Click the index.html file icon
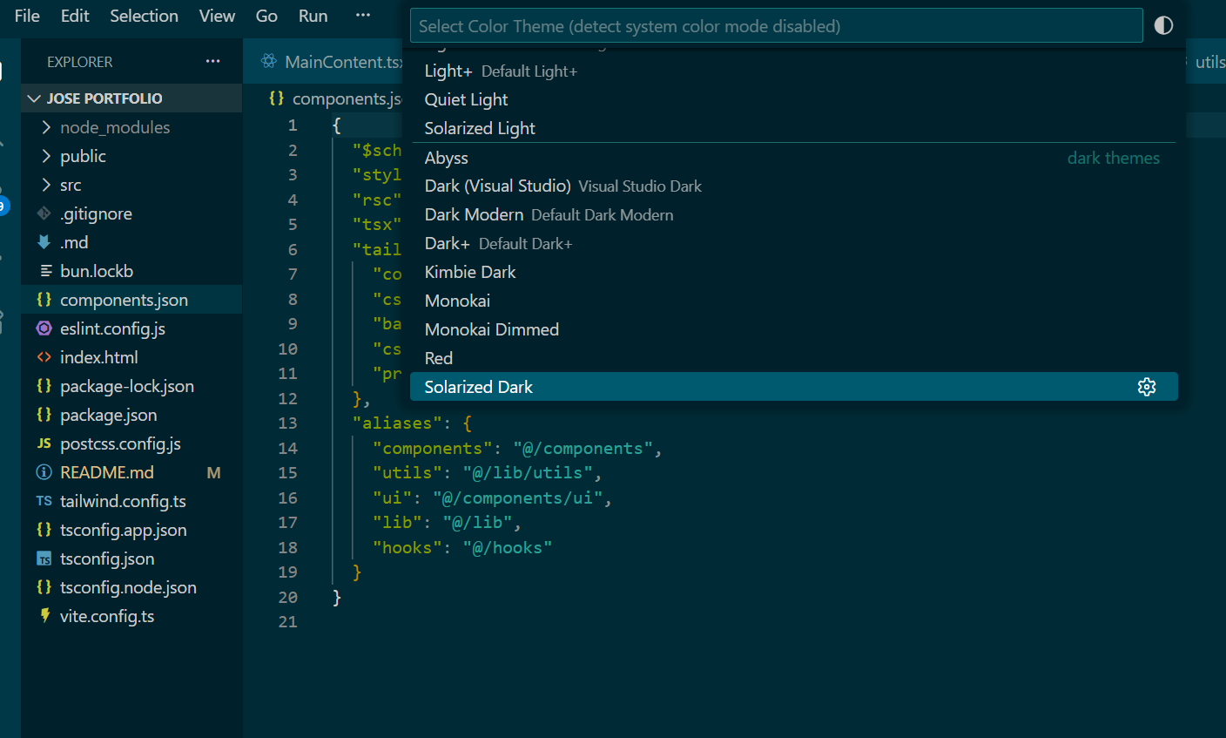The width and height of the screenshot is (1226, 738). (44, 357)
